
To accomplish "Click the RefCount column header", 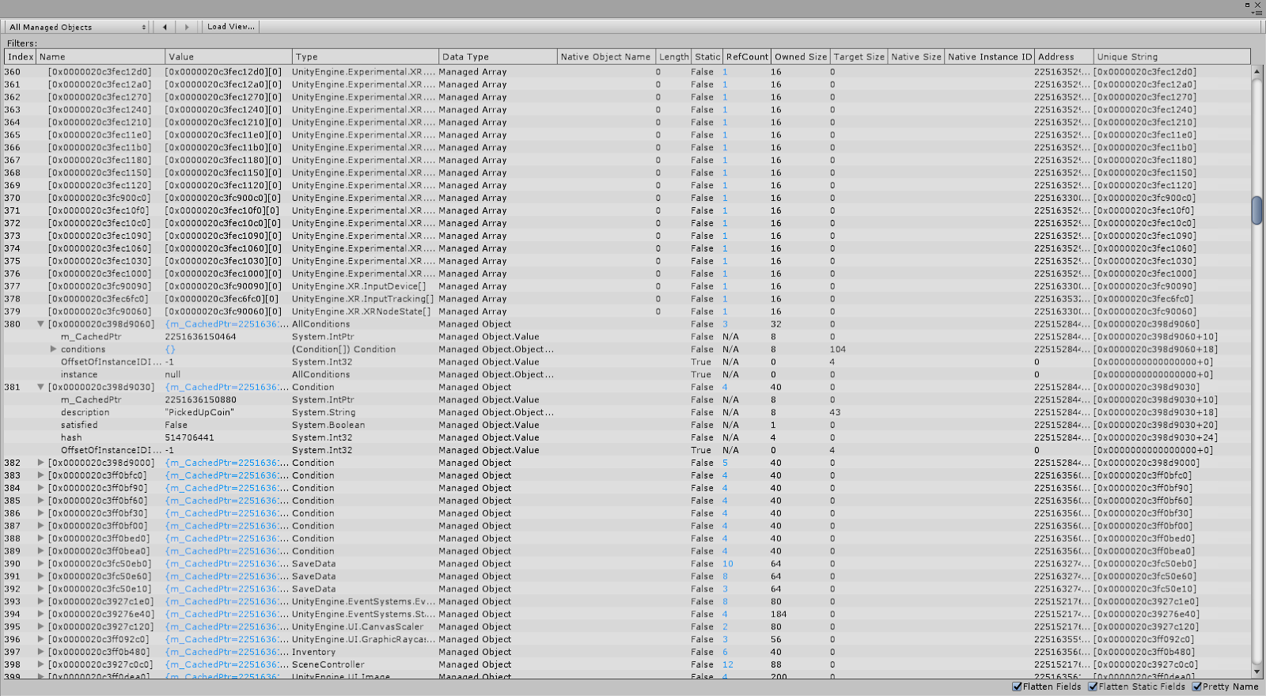I will point(747,57).
